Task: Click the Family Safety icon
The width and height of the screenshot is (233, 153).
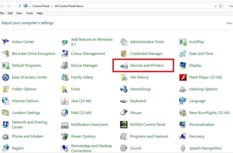Action: point(65,77)
